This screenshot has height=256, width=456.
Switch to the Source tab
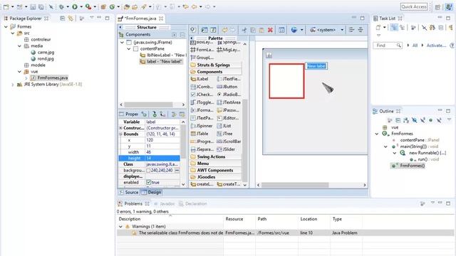click(128, 192)
